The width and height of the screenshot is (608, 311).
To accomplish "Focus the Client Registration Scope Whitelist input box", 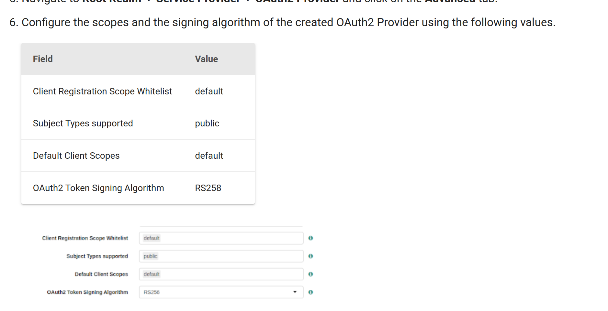I will click(221, 238).
